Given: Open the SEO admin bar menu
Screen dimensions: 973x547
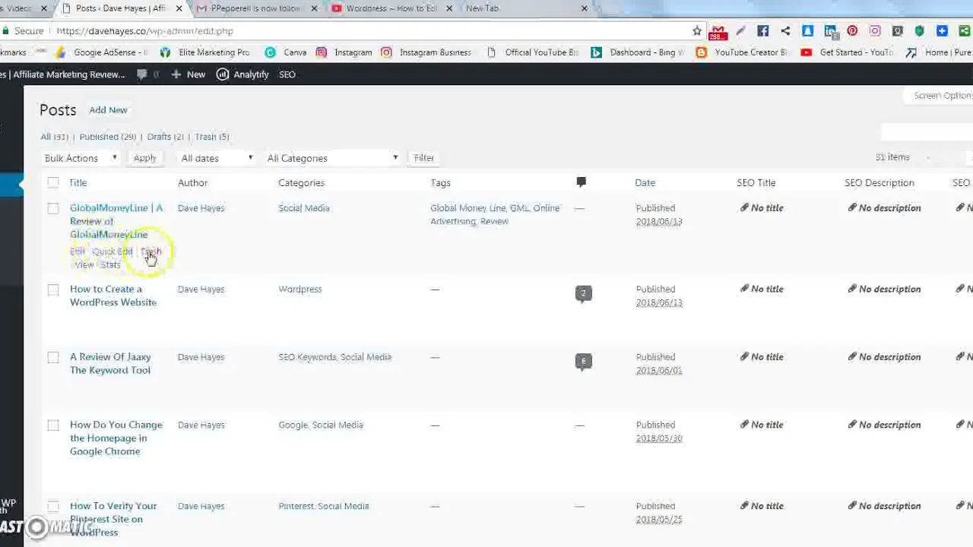Looking at the screenshot, I should coord(287,74).
